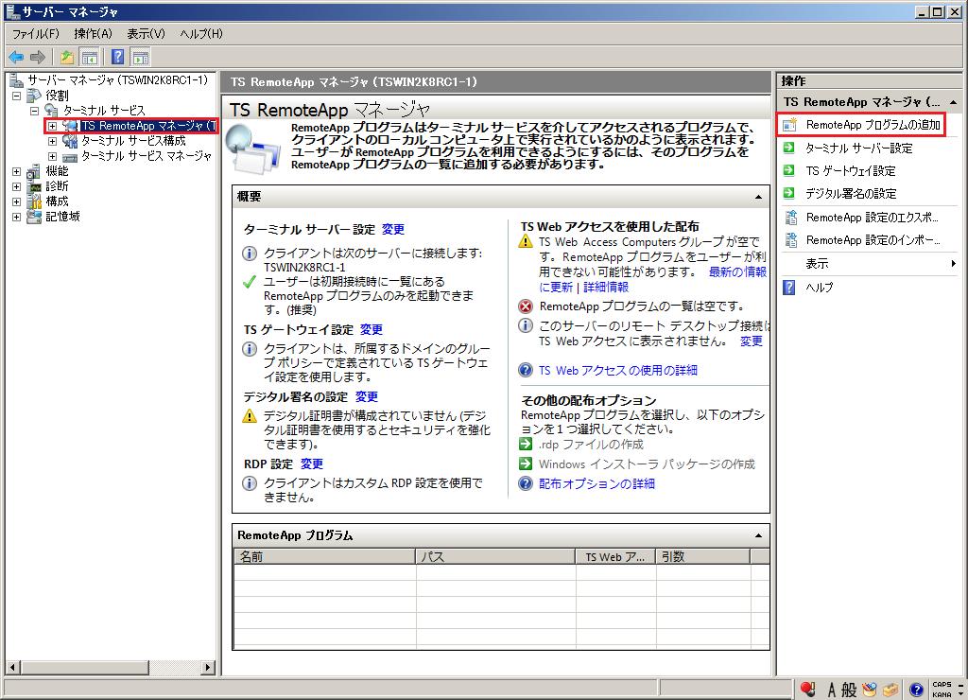
Task: Toggle the action pane visibility toolbar button
Action: click(140, 57)
